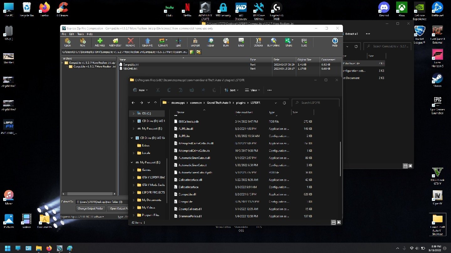Click the Email toolbar icon
451x253 pixels.
pos(241,42)
